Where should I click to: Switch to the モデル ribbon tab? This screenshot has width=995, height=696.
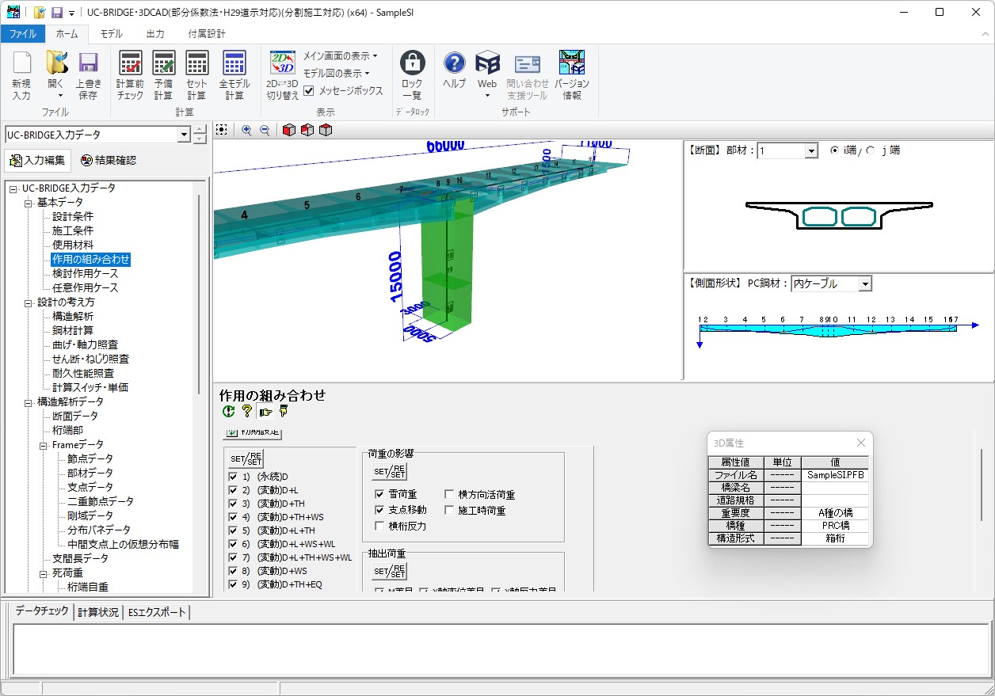click(111, 34)
